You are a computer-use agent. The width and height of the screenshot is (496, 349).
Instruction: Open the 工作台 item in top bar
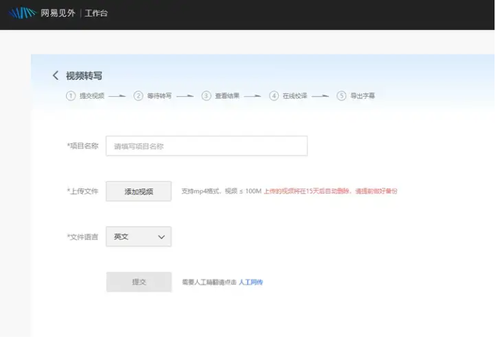pos(96,13)
